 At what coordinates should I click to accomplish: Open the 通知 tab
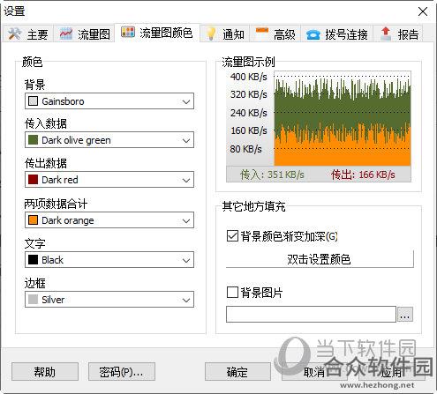225,34
